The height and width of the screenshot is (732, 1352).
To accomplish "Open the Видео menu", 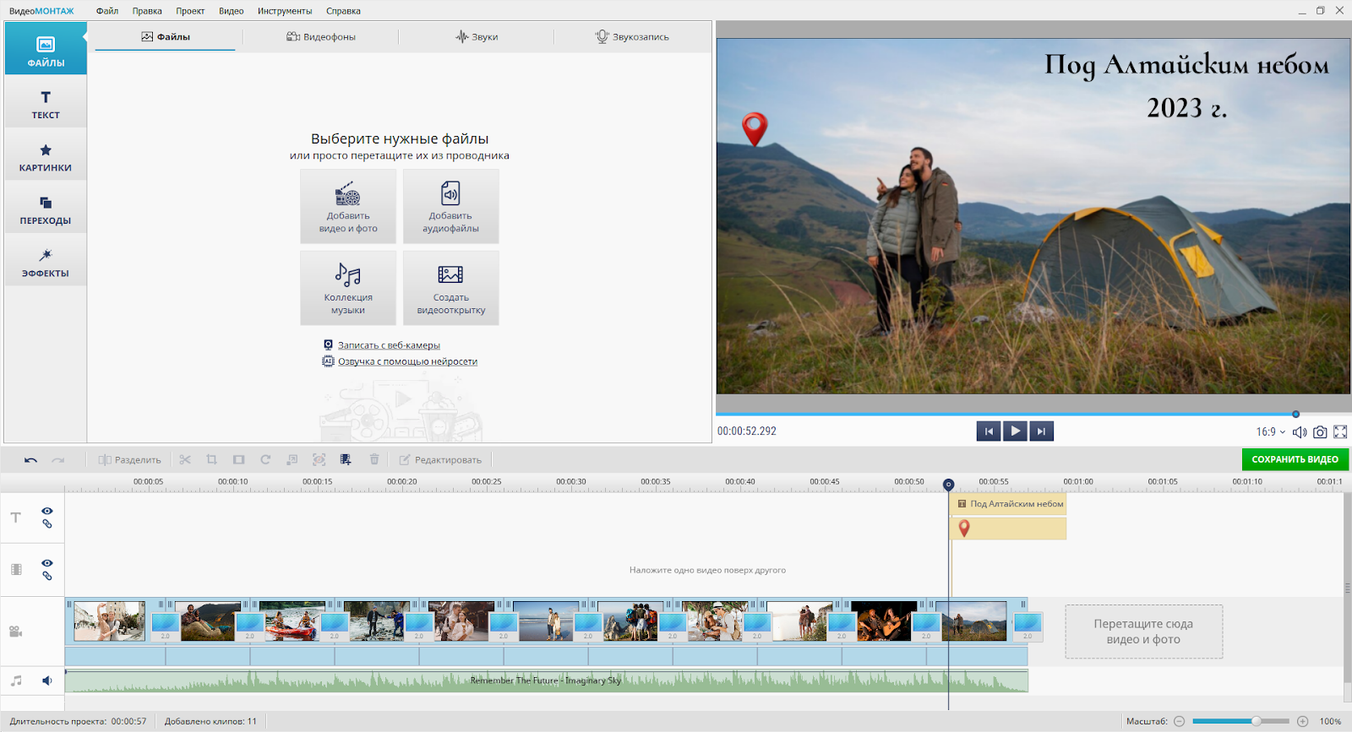I will (231, 11).
